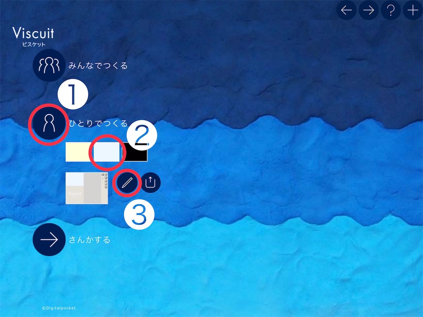Click the back arrow icon at top

(x=347, y=10)
